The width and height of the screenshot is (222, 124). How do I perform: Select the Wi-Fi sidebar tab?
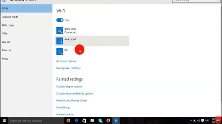coord(26,8)
